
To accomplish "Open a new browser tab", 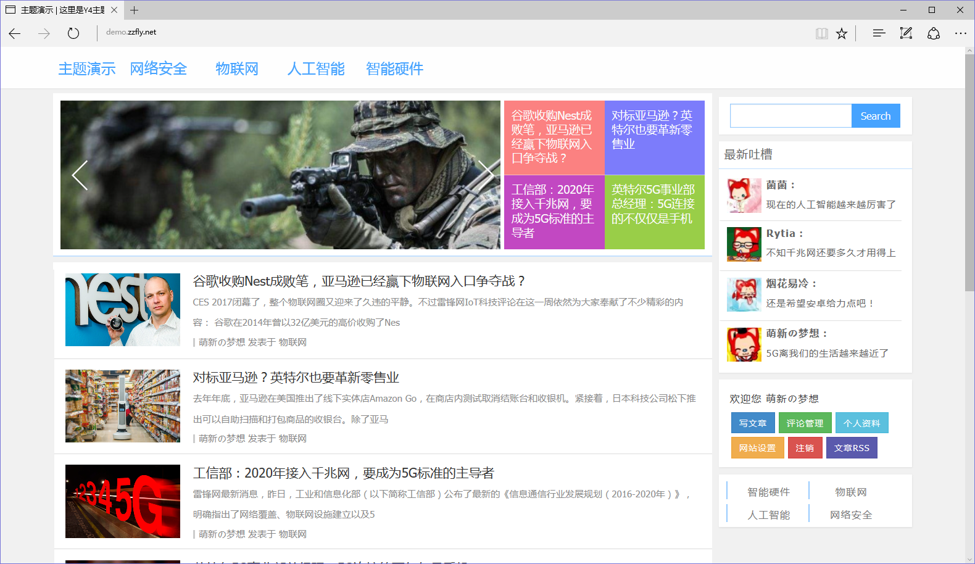I will [x=134, y=10].
